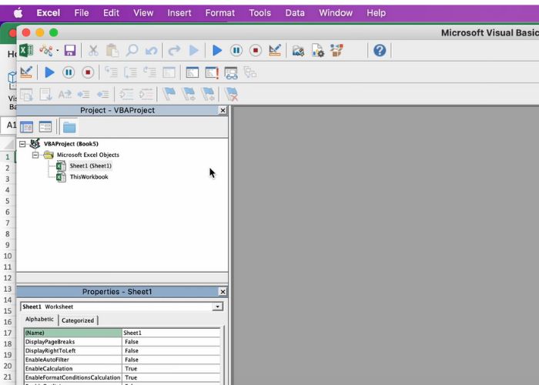Switch to the Categorized tab
The width and height of the screenshot is (539, 385).
(78, 320)
